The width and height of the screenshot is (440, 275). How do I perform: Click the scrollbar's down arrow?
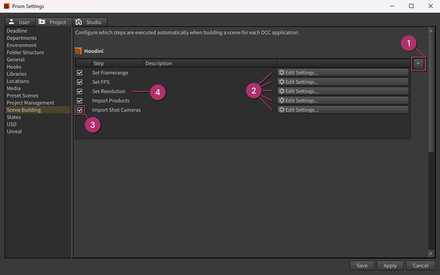click(x=431, y=253)
